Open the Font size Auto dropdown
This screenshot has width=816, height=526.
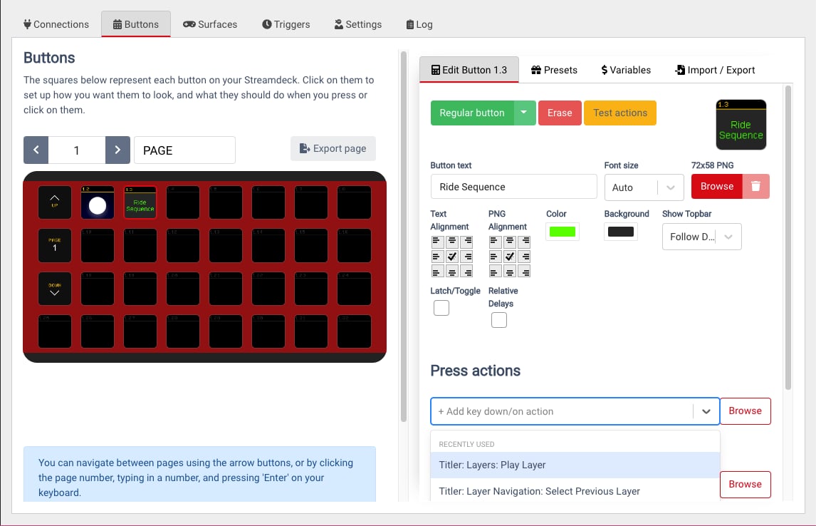644,187
